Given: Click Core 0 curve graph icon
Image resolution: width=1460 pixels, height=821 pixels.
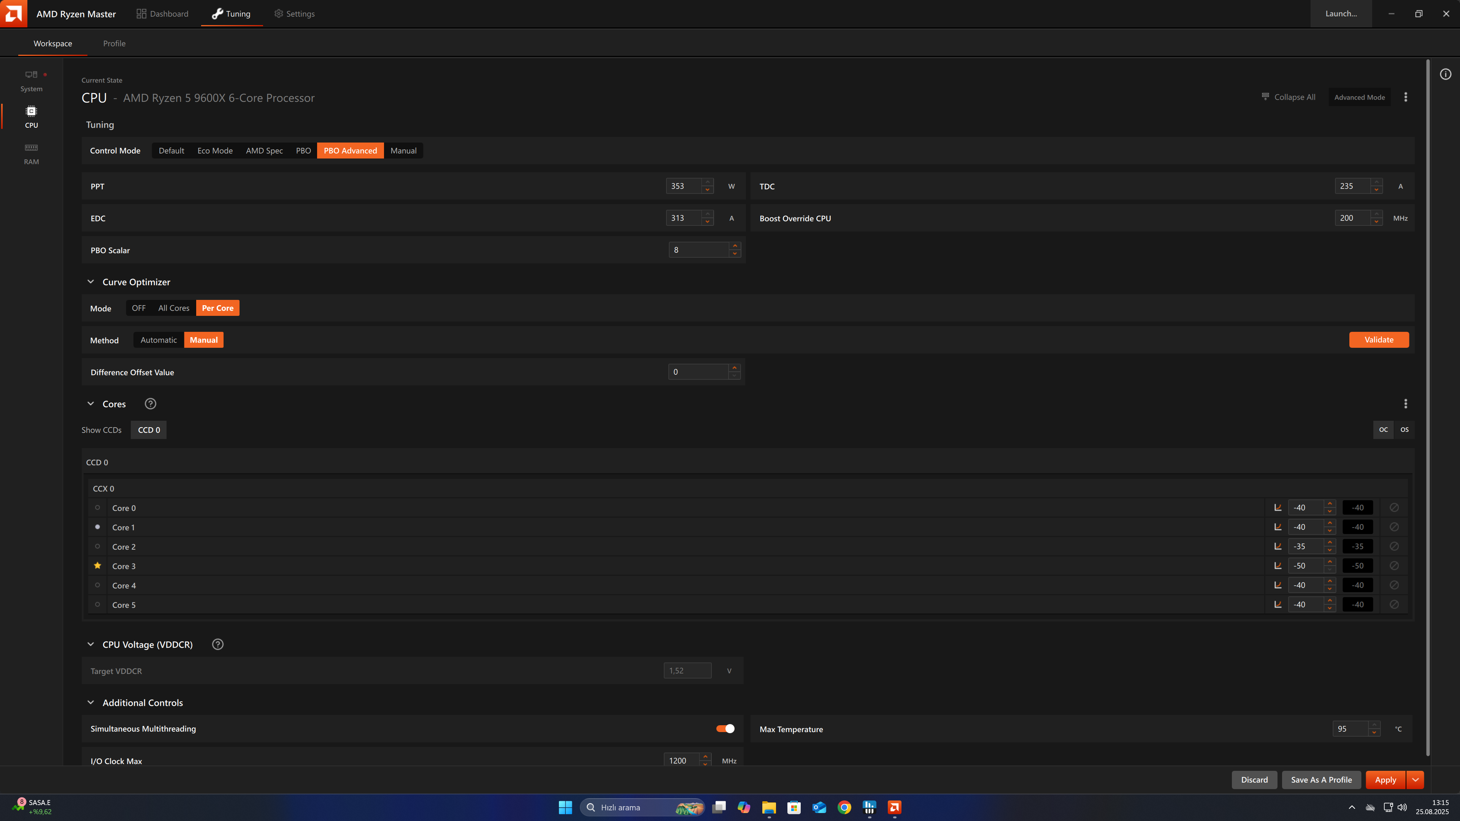Looking at the screenshot, I should (x=1278, y=508).
